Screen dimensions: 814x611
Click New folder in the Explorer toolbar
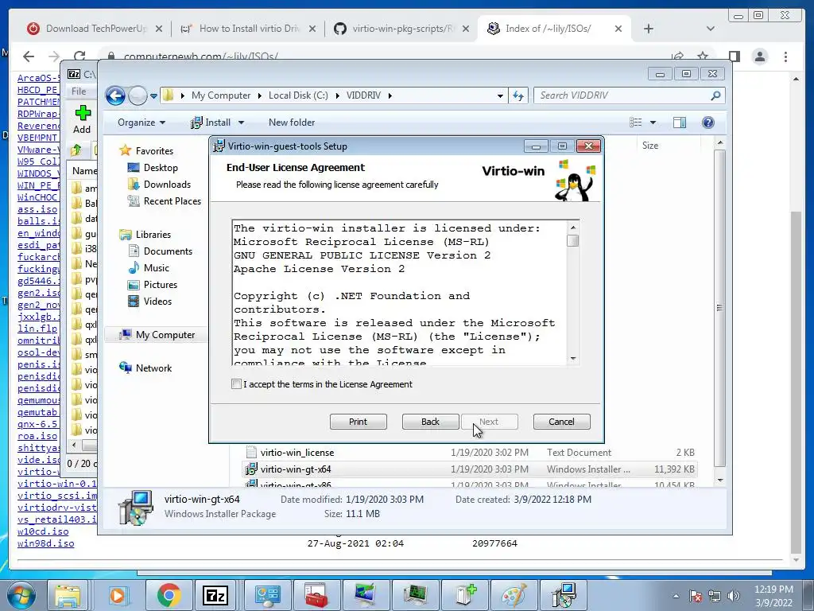pos(292,122)
